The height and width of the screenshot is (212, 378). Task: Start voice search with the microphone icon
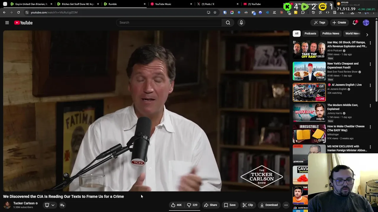point(241,22)
